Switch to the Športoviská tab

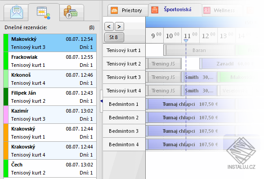[175, 10]
